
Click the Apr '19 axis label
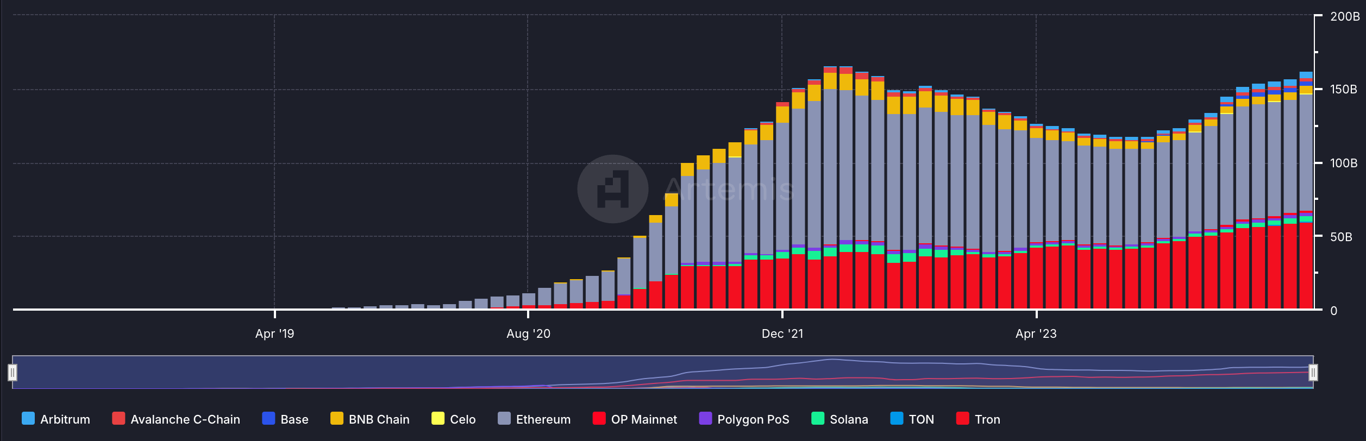[x=274, y=333]
